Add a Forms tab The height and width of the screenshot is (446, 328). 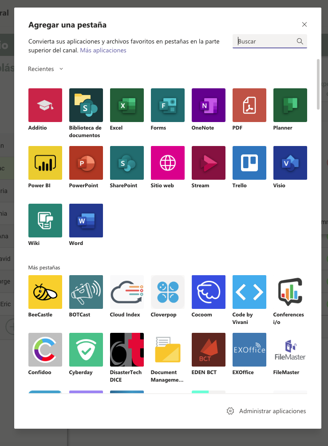[168, 105]
